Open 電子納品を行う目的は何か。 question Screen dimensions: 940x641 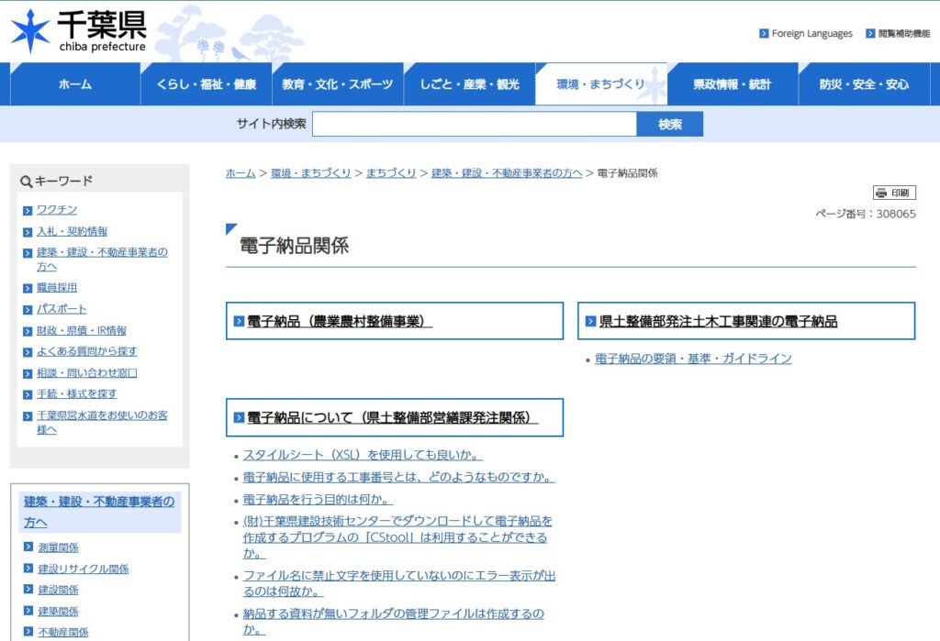[x=318, y=500]
